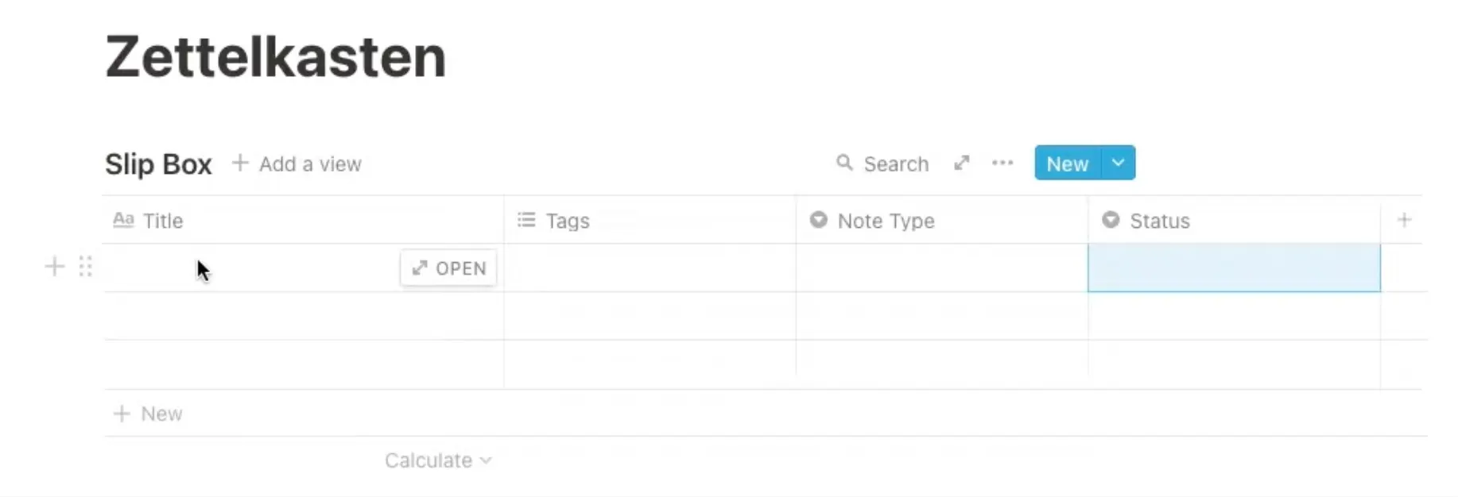Open the Calculate dropdown
Image resolution: width=1458 pixels, height=497 pixels.
click(438, 460)
